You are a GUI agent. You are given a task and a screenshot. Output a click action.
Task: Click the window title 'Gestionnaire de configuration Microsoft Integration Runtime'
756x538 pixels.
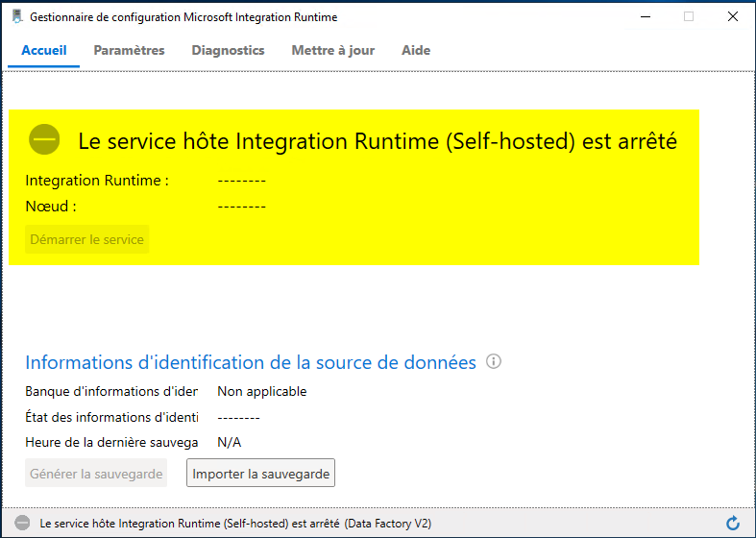183,17
